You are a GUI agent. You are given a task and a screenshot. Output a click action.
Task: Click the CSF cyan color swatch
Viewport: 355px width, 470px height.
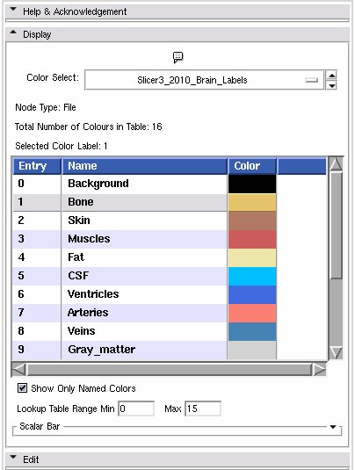click(252, 276)
